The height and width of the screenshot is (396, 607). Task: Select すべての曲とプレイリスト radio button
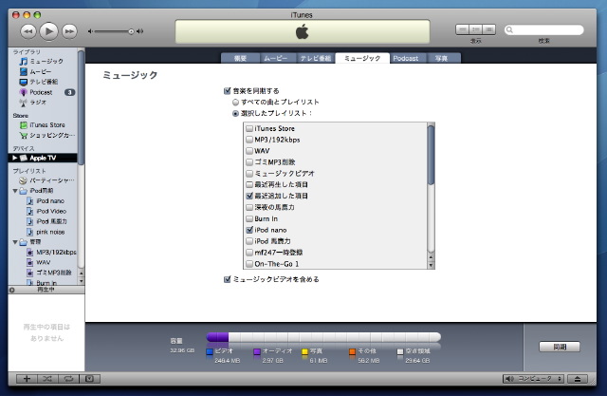tap(236, 101)
